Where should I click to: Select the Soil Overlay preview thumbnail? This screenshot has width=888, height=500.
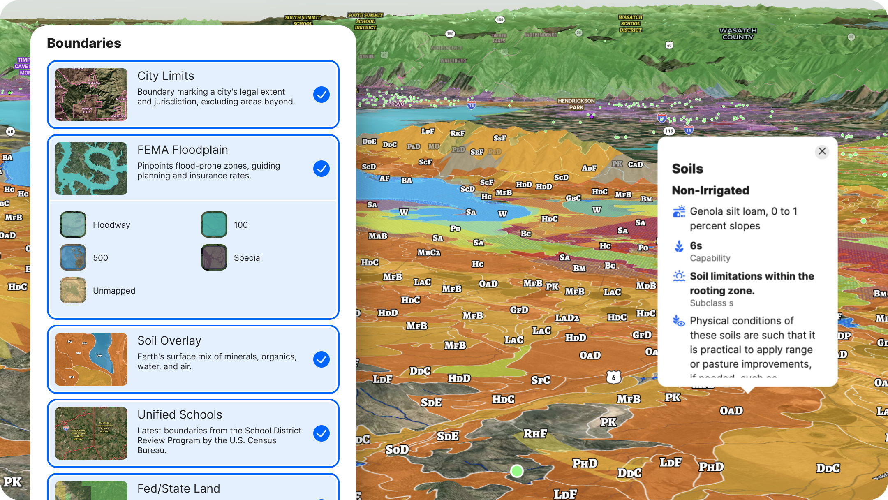click(91, 359)
